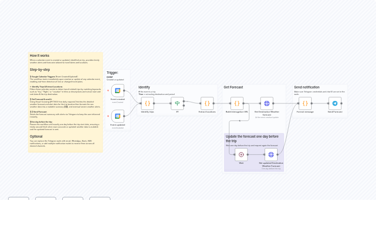Image resolution: width=376 pixels, height=226 pixels.
Task: Select the Build interrogation URL node
Action: pos(237,103)
